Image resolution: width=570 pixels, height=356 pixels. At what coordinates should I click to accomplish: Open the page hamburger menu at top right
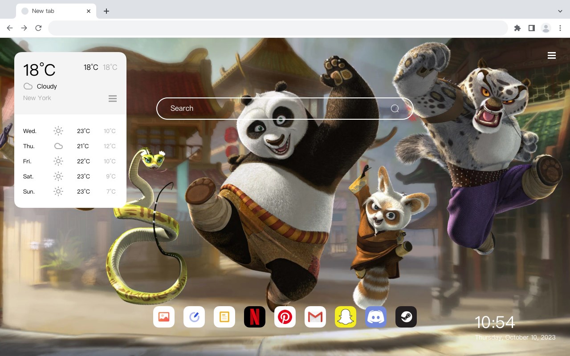click(x=552, y=55)
